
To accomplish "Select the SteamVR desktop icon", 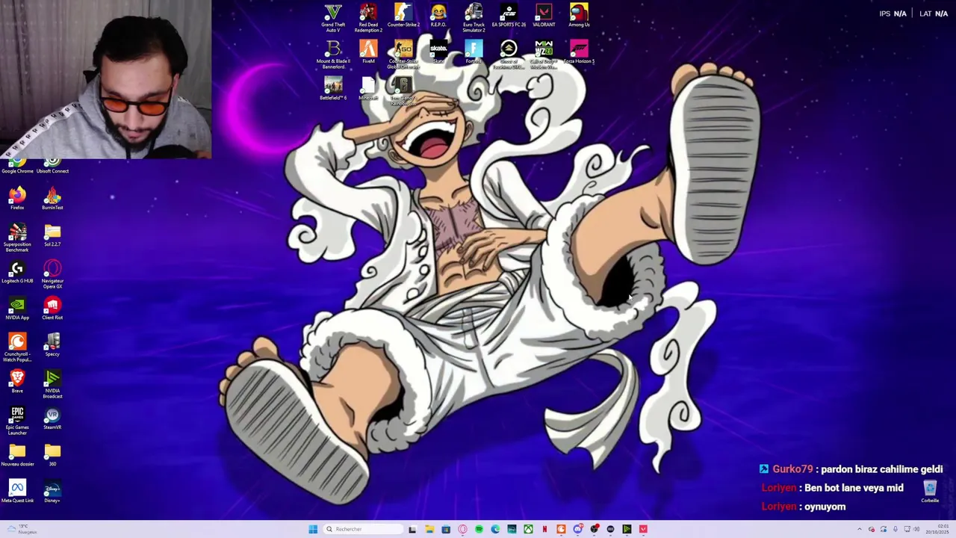I will tap(52, 418).
